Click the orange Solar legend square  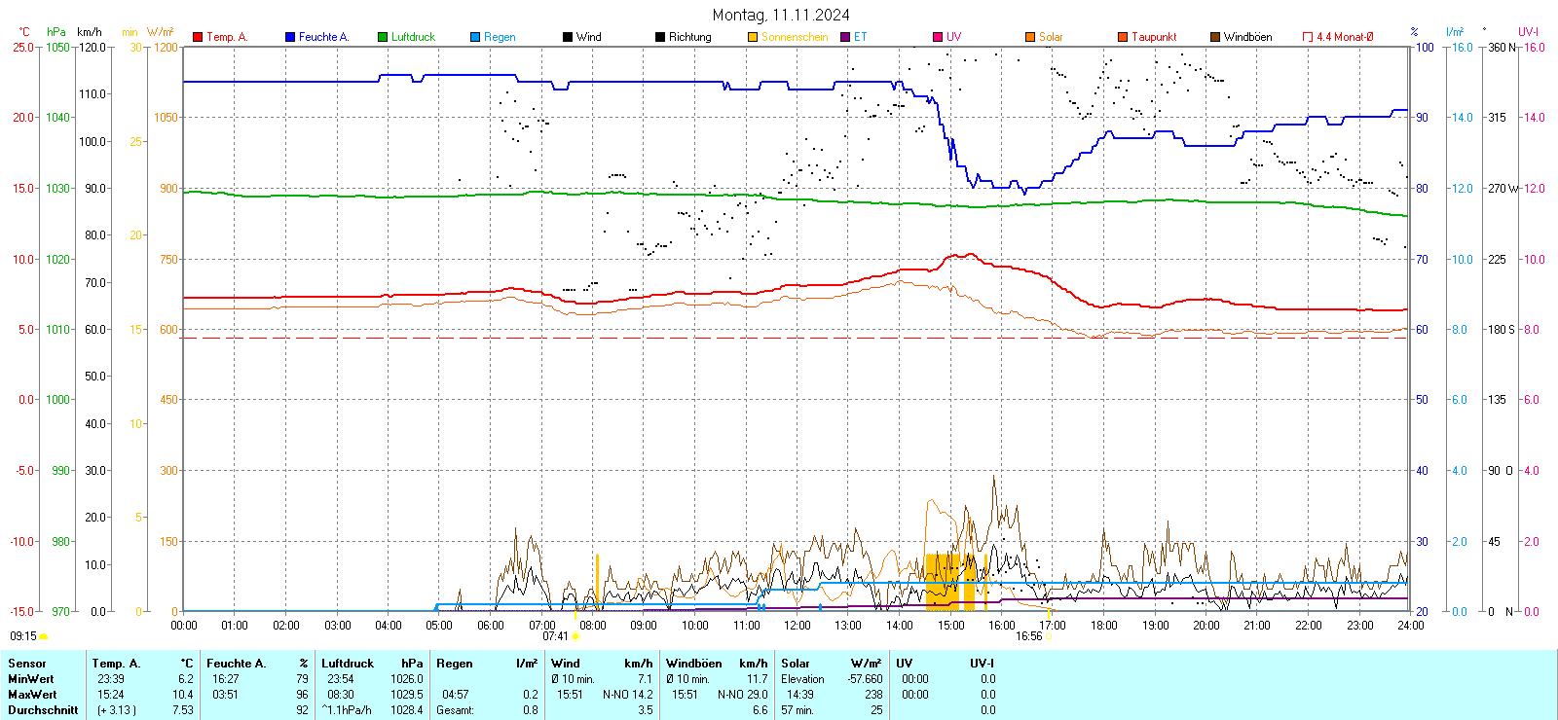pyautogui.click(x=1030, y=37)
